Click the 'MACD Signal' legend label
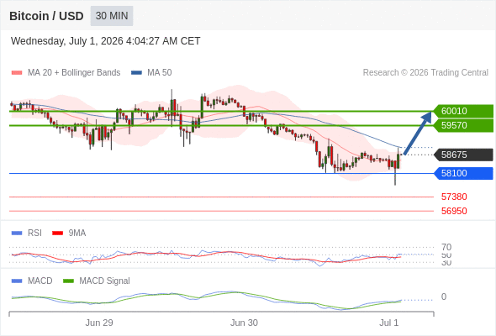496x336 pixels. click(x=105, y=281)
